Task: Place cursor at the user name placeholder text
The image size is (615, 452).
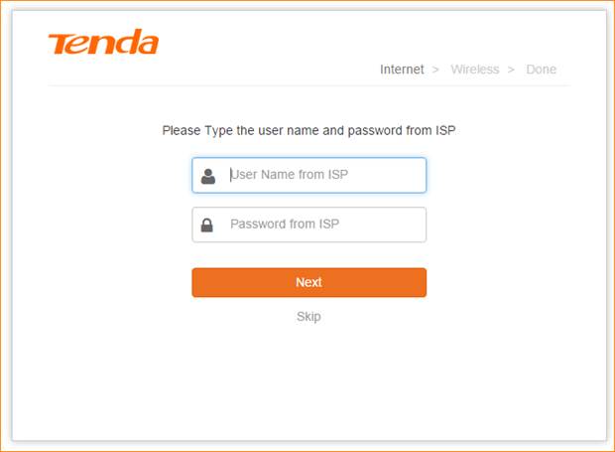Action: coord(289,175)
